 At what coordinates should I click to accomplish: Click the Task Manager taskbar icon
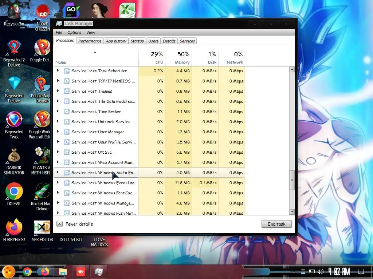[x=98, y=272]
